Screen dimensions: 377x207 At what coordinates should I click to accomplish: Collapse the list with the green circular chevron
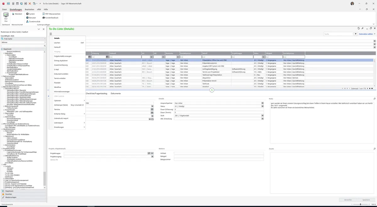[212, 90]
